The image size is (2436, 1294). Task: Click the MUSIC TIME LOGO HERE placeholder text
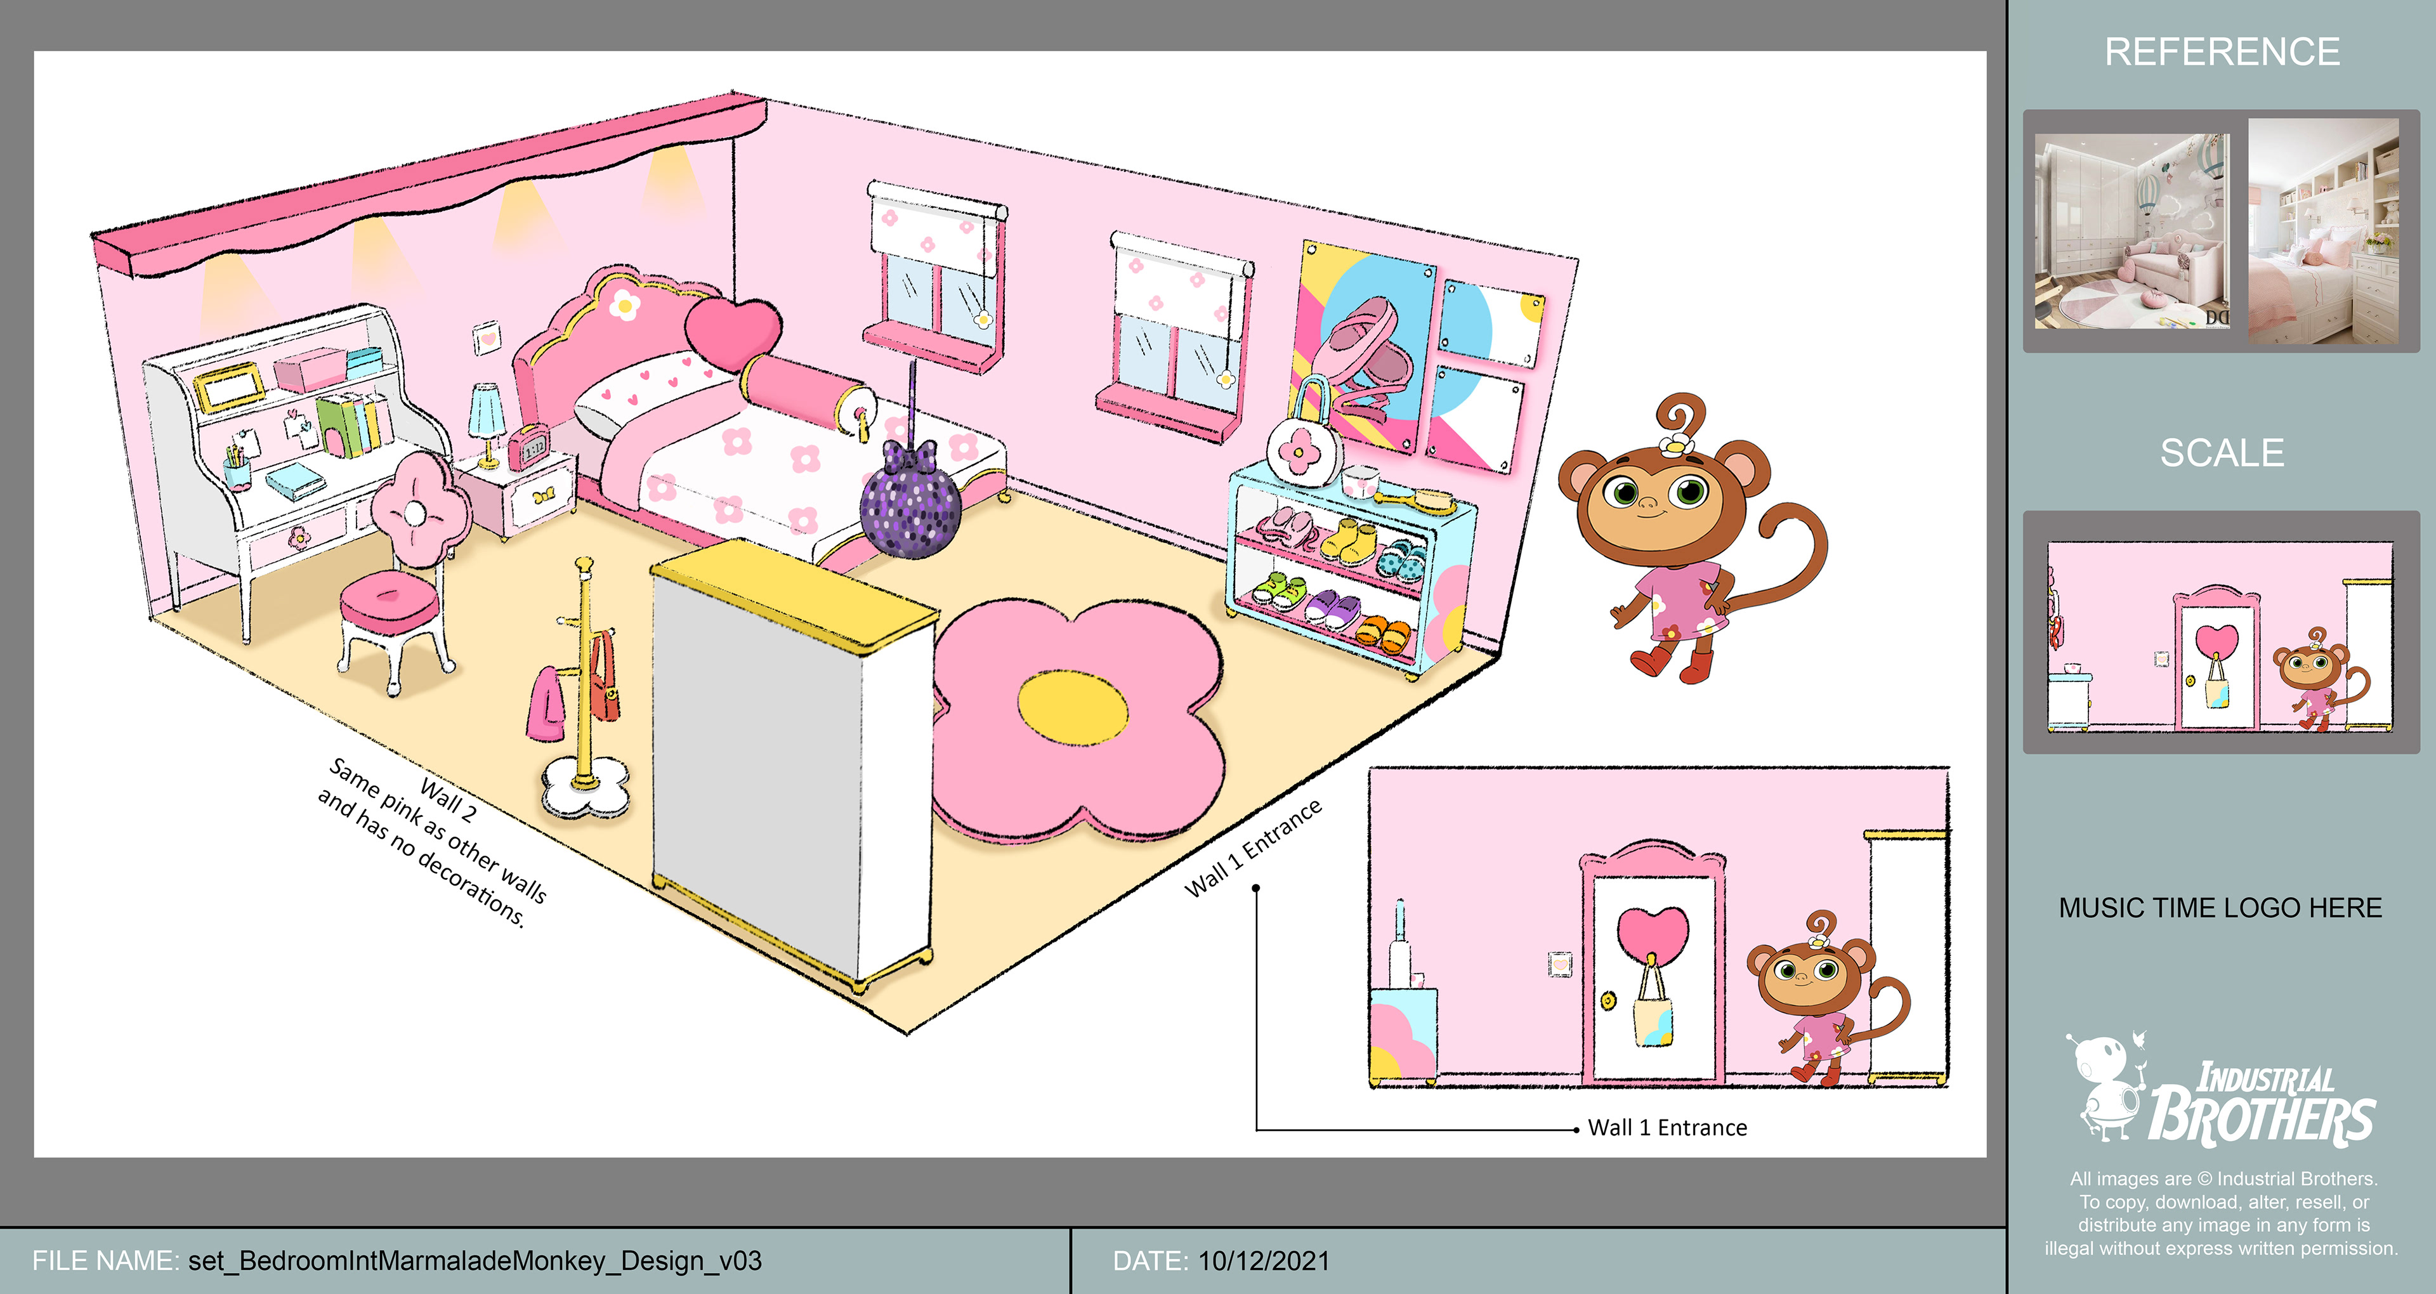click(2220, 908)
